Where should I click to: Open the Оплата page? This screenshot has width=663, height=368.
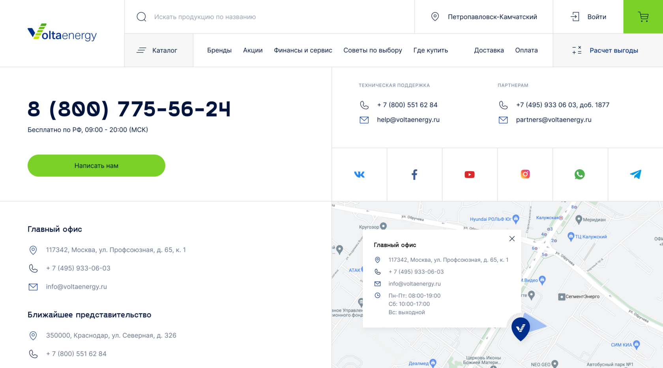point(526,50)
